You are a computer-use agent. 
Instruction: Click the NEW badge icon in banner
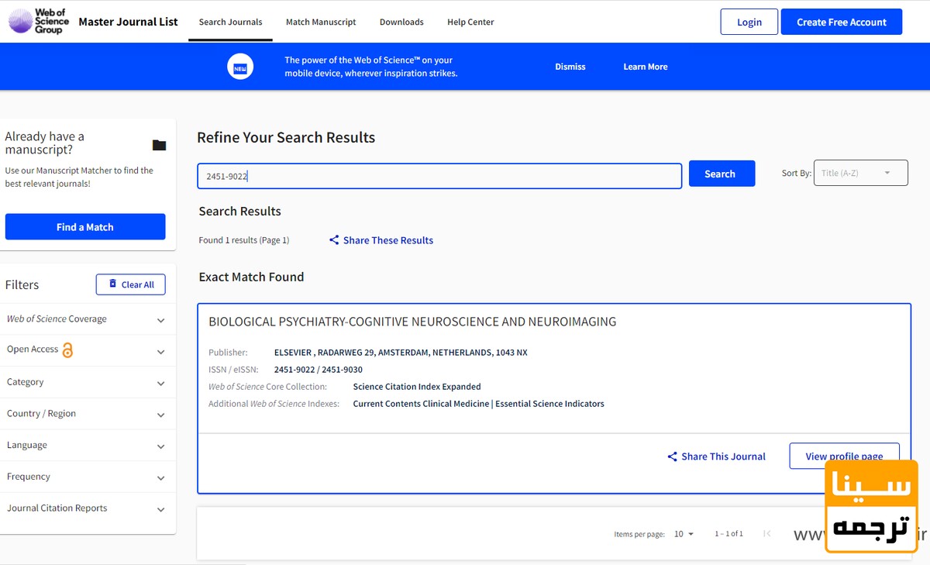(x=240, y=67)
